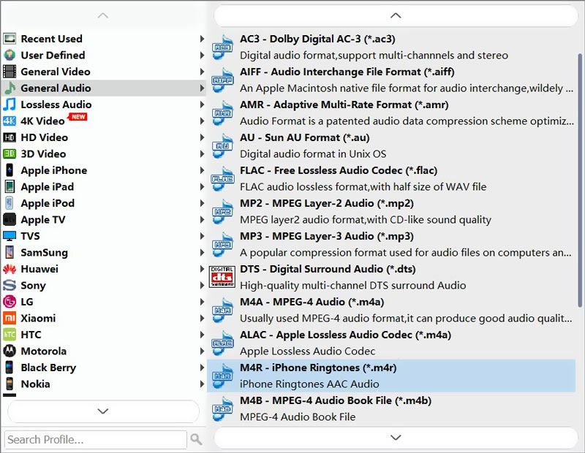This screenshot has width=585, height=453.
Task: Open the Apple iPhone category
Action: click(104, 170)
